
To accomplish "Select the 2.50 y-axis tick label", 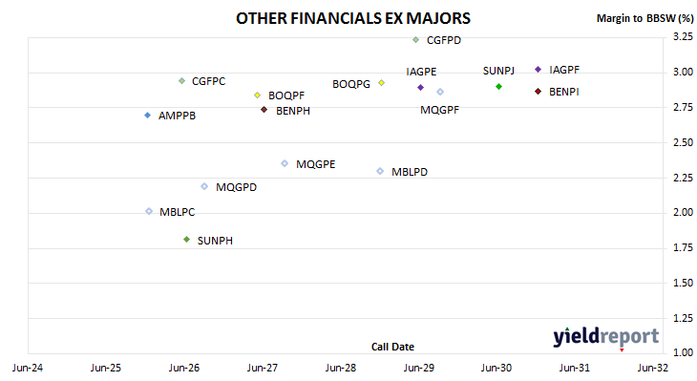I will (x=683, y=142).
